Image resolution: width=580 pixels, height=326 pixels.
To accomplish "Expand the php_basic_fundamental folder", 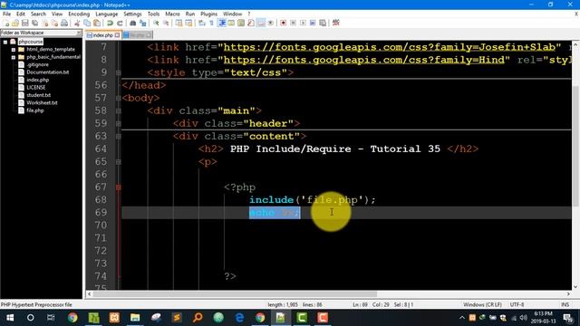I will (14, 57).
